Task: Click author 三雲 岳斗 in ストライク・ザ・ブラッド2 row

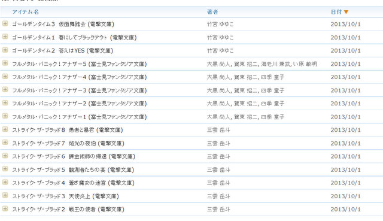Action: 218,209
